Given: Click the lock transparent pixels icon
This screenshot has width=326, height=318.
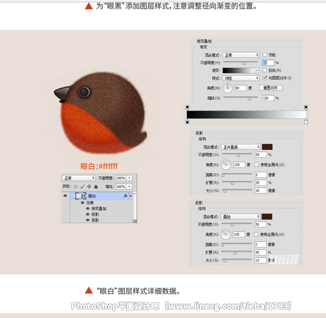Looking at the screenshot, I should point(76,187).
